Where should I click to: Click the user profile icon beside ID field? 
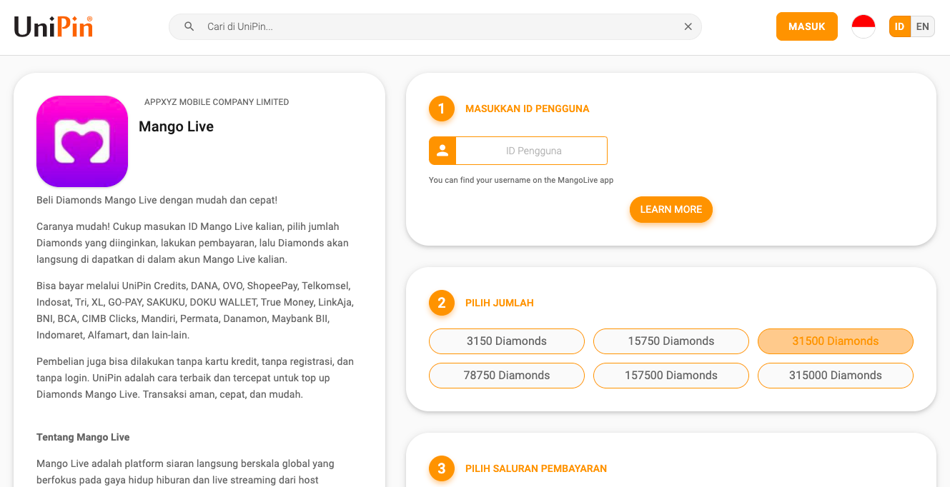(442, 151)
